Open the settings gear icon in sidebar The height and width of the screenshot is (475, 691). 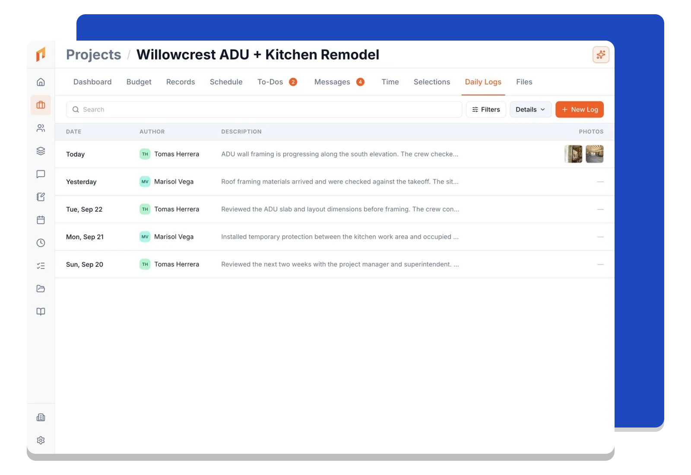coord(41,440)
